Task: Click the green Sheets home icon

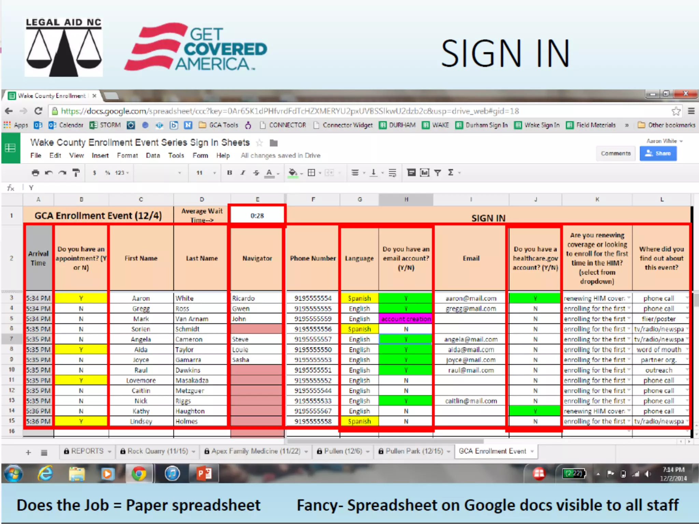Action: (10, 148)
